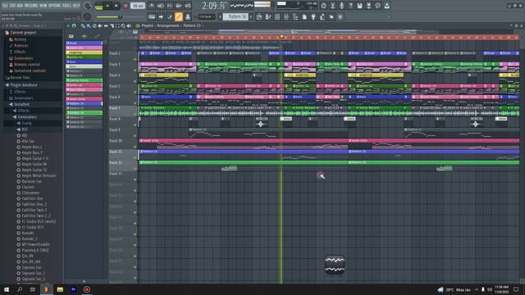Click the transport pause/play button
Viewport: 525px width, 295px height.
(107, 6)
